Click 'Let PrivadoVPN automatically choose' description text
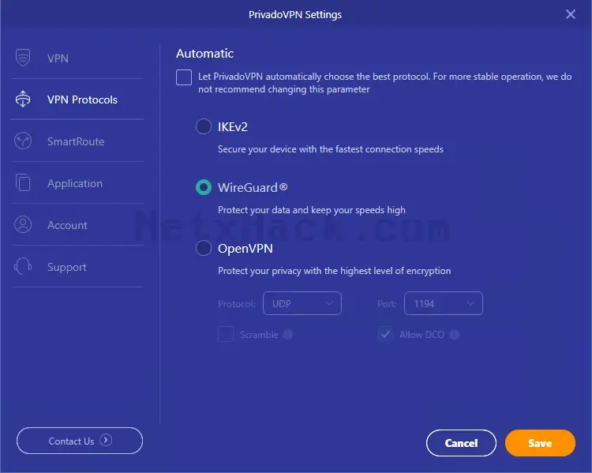592x473 pixels. pos(384,83)
